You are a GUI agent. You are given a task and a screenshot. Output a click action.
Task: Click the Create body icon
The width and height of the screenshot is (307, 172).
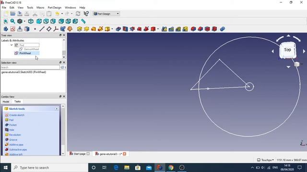[x=6, y=29]
